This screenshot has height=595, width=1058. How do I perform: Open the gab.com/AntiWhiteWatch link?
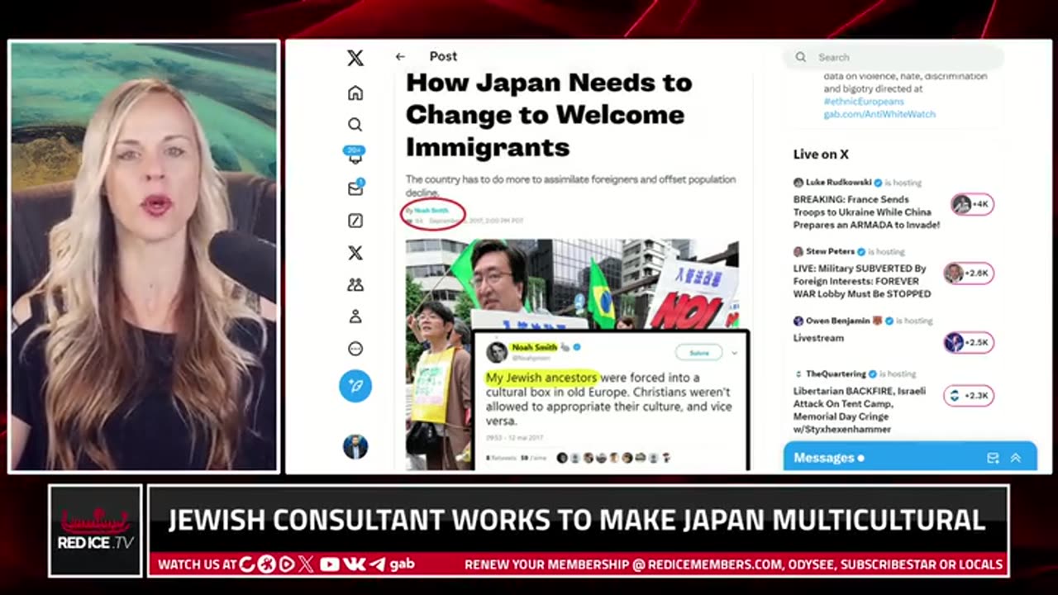879,114
